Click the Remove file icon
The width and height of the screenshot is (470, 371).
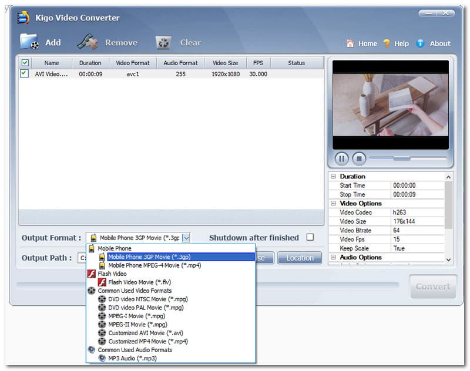click(x=88, y=42)
